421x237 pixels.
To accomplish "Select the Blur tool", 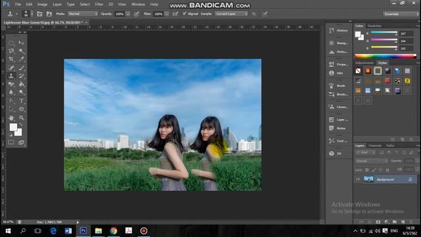I will (11, 92).
